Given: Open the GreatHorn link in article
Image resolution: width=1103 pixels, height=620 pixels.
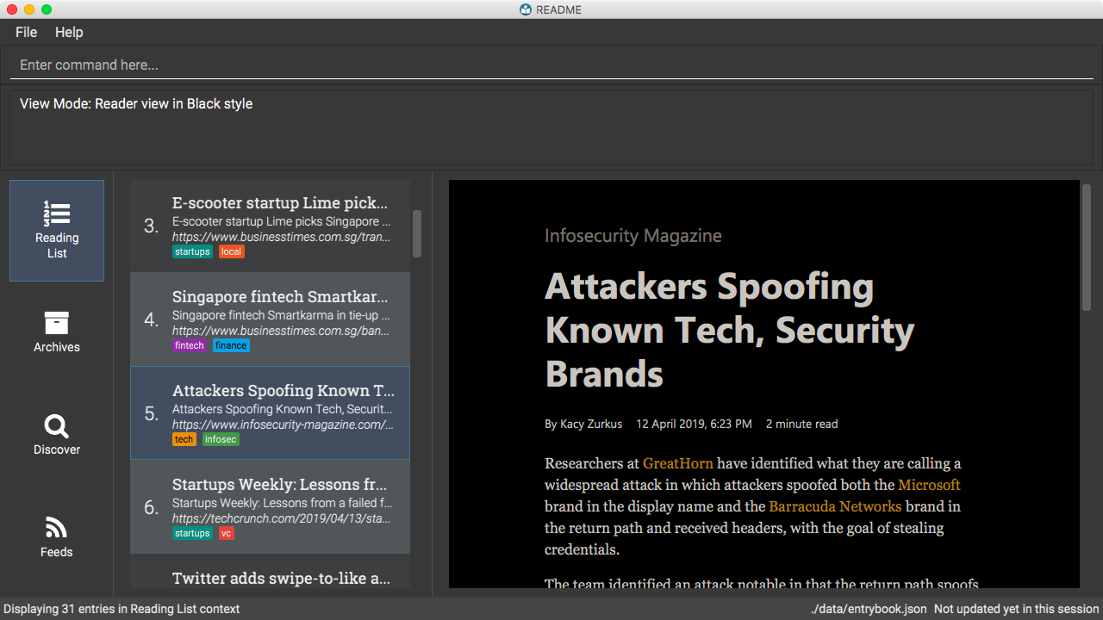Looking at the screenshot, I should [678, 463].
